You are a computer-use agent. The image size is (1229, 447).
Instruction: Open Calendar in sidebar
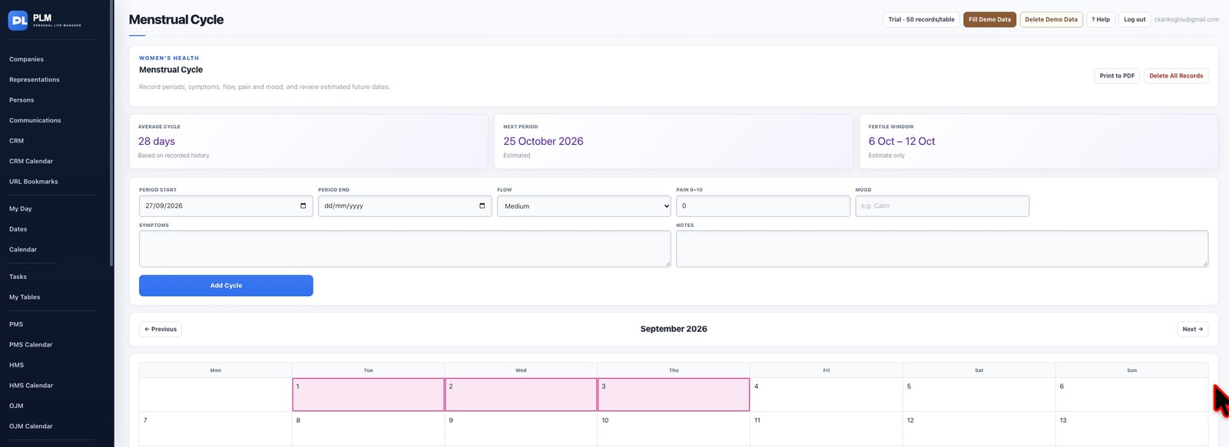(x=23, y=249)
